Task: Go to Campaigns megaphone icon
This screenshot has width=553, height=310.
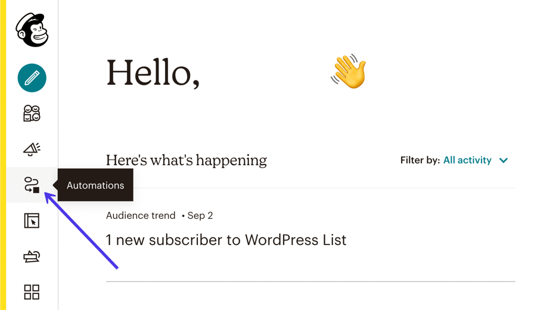Action: pos(32,149)
